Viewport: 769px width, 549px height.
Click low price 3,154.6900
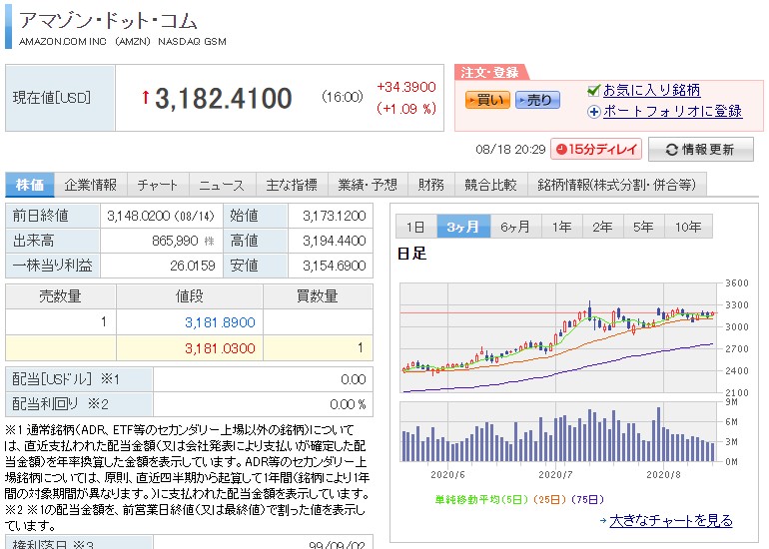(x=334, y=266)
